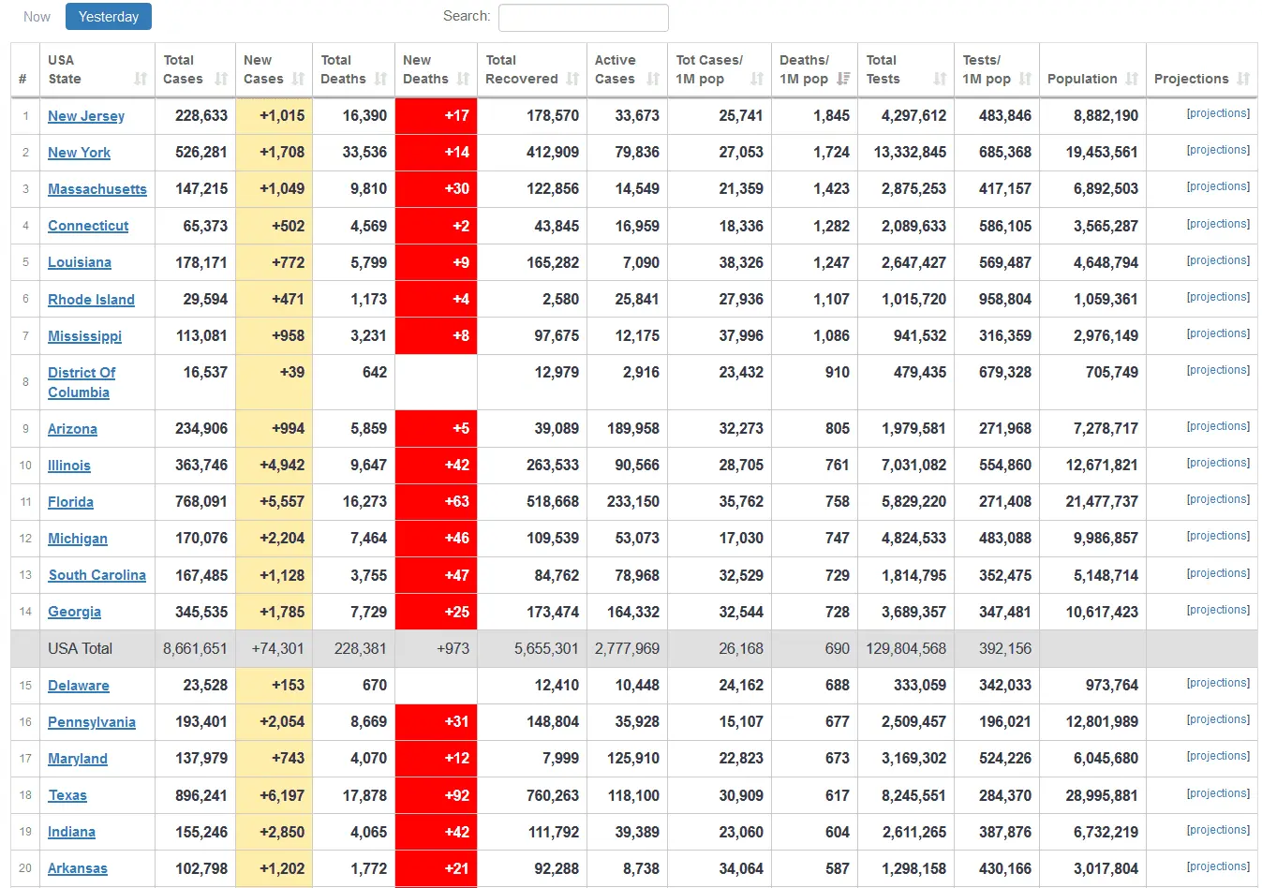Viewport: 1262px width, 888px height.
Task: Click the Projections column header
Action: pos(1191,80)
